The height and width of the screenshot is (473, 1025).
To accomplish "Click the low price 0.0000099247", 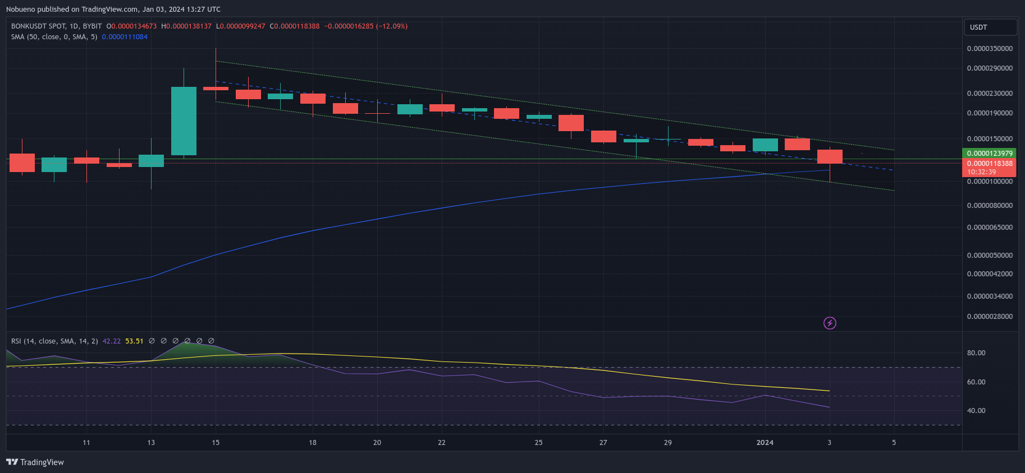I will tap(242, 26).
